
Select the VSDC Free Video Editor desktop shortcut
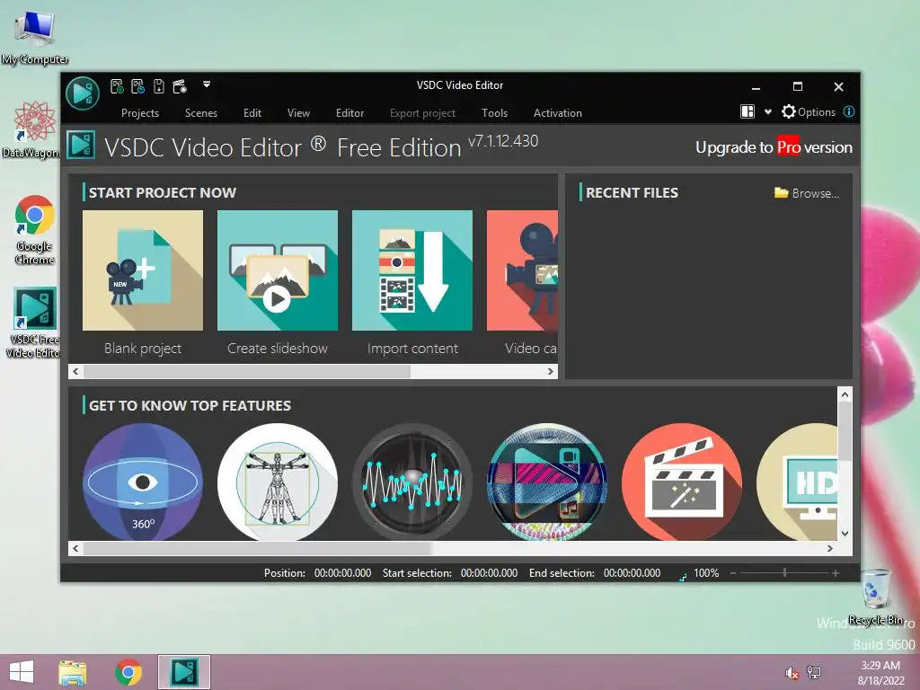tap(33, 323)
